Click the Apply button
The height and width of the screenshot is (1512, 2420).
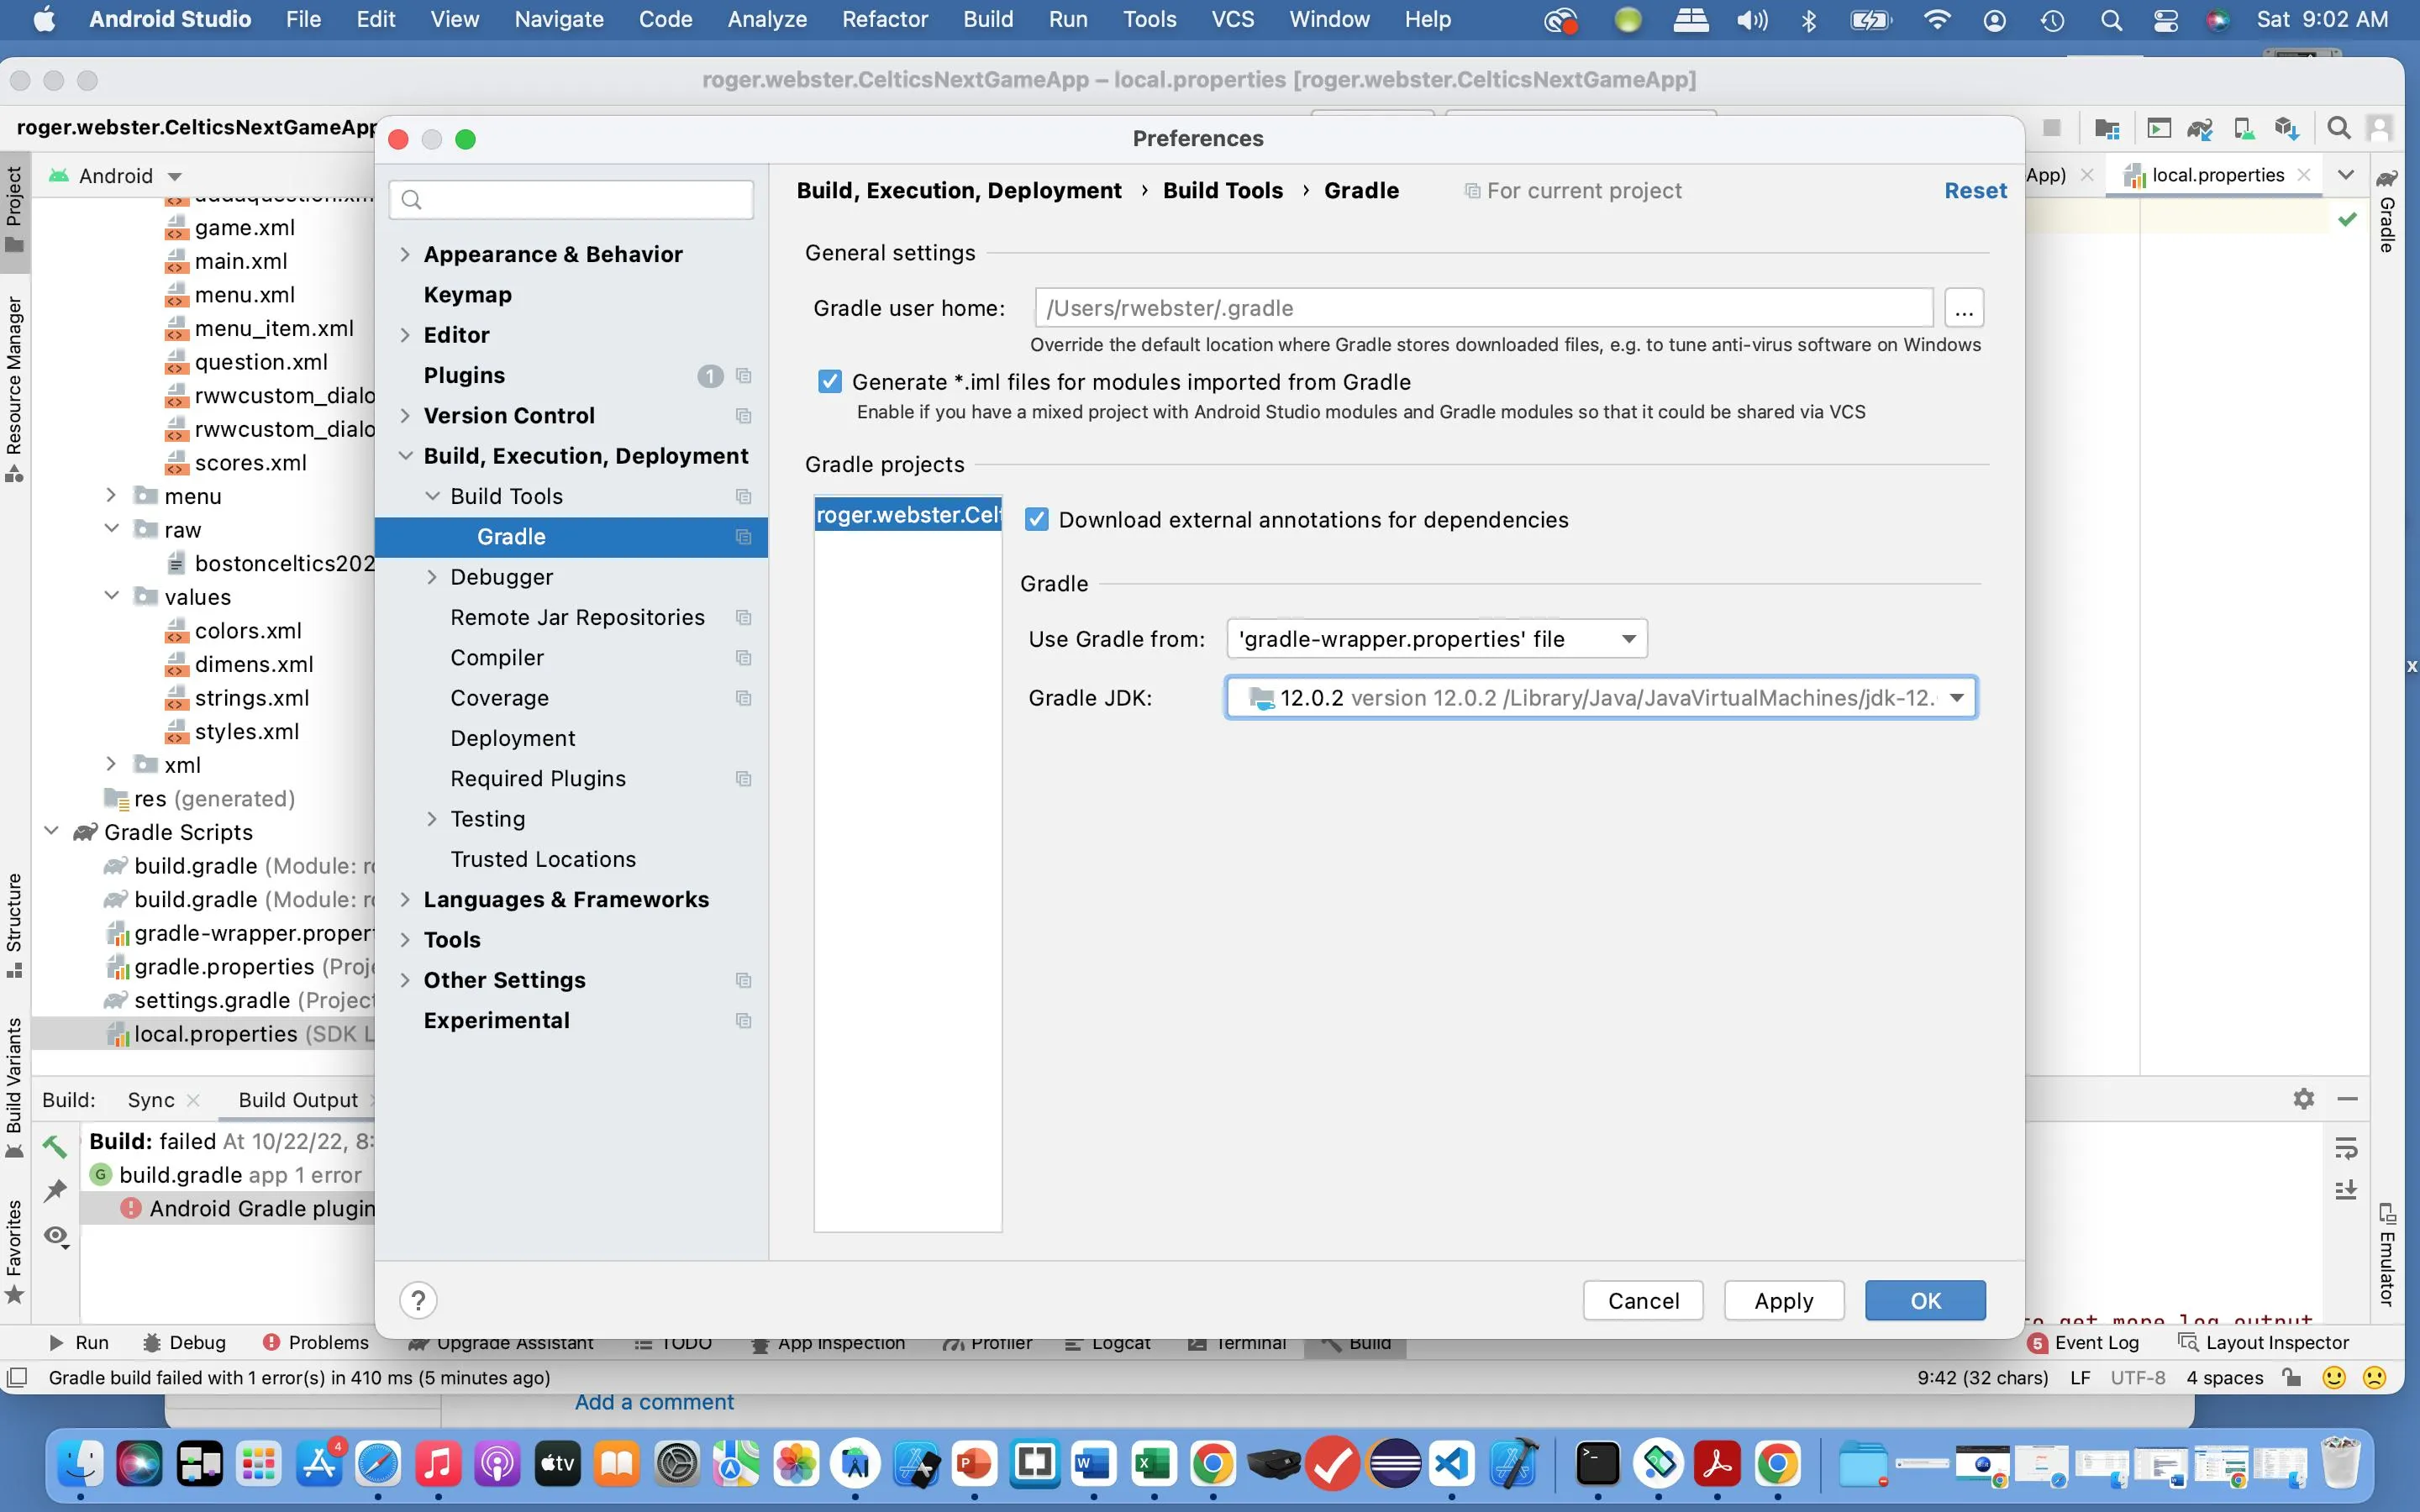(1783, 1301)
